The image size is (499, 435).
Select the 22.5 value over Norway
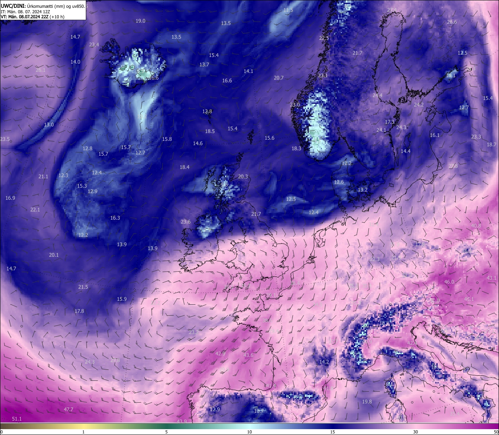click(324, 38)
